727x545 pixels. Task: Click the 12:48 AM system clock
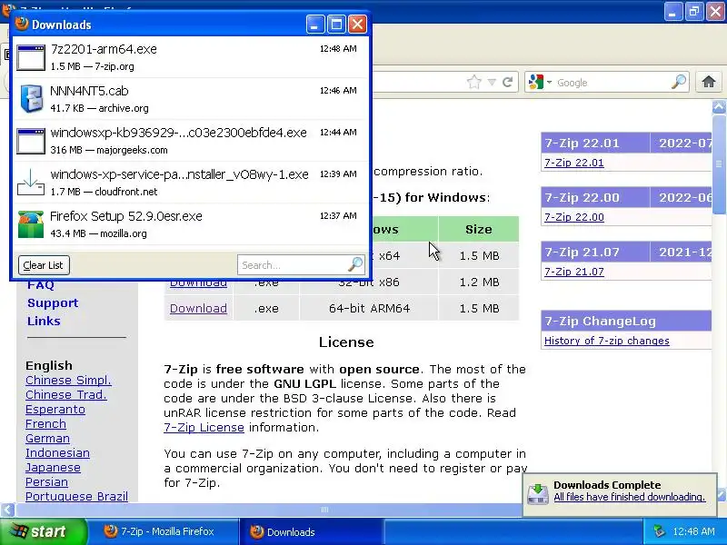(x=693, y=531)
